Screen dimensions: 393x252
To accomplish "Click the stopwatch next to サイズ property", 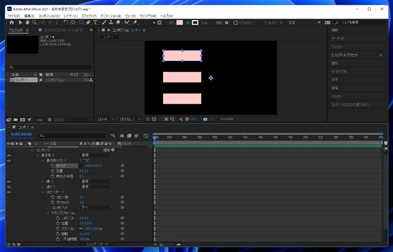I will [x=53, y=166].
